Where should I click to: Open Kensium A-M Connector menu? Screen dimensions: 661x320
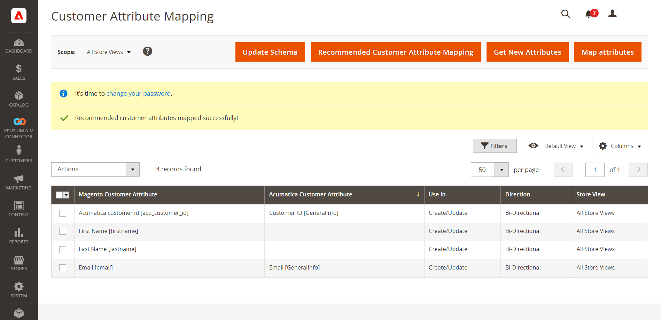[19, 128]
